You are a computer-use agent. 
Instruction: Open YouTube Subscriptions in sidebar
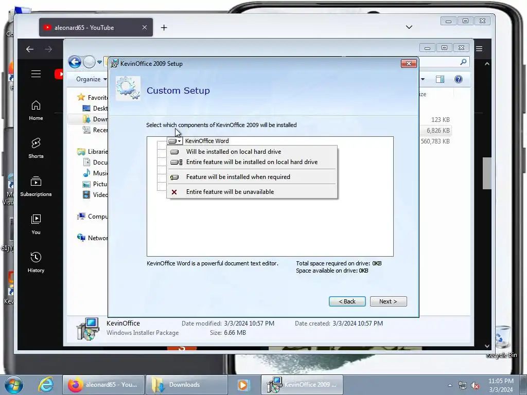[36, 186]
